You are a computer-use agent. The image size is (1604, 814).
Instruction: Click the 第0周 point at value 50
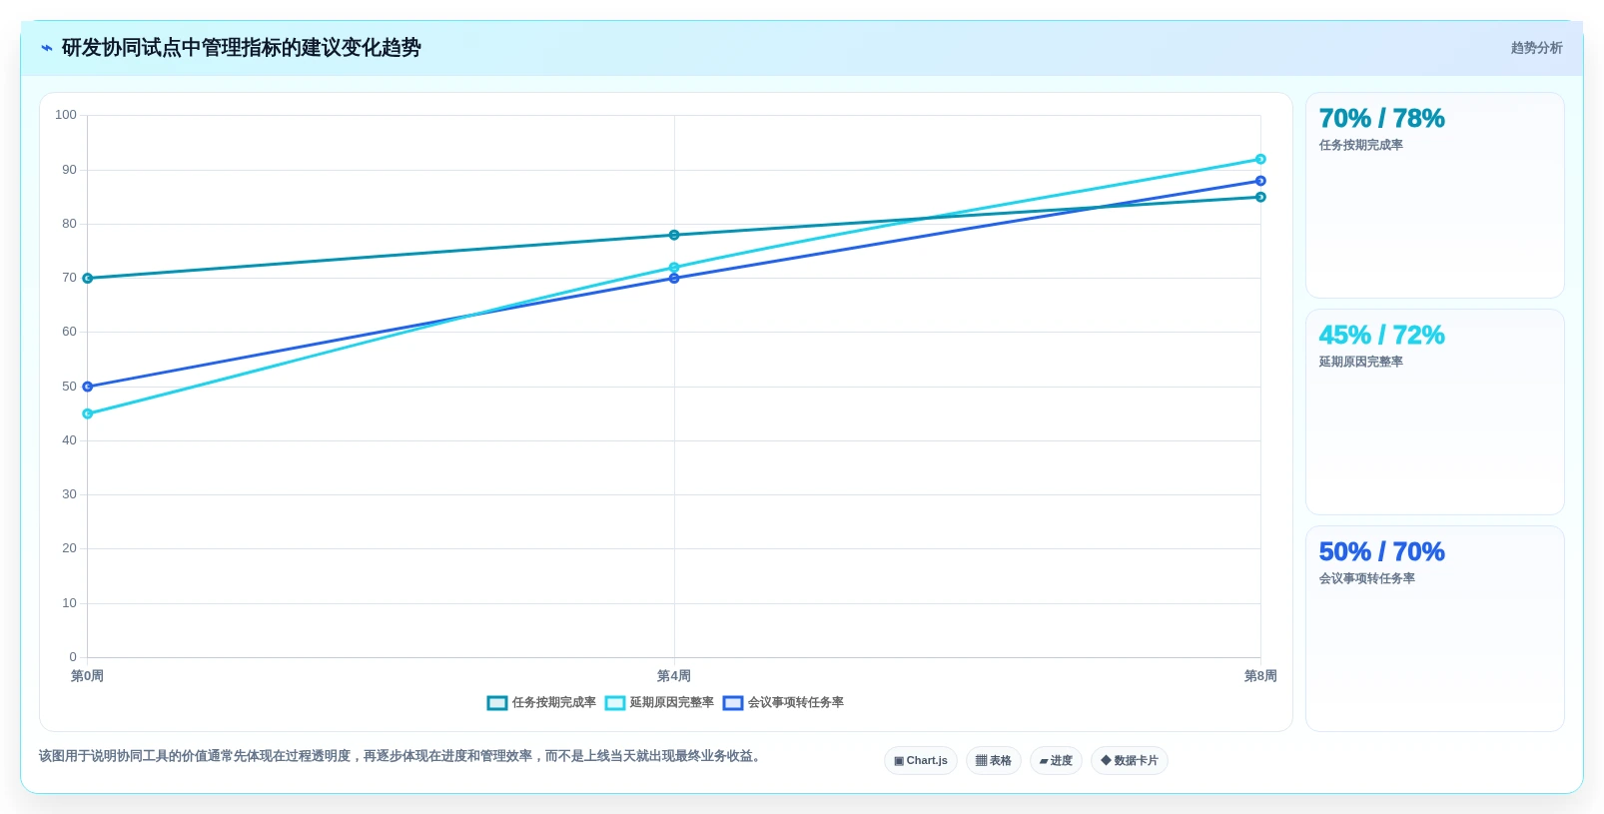(88, 387)
